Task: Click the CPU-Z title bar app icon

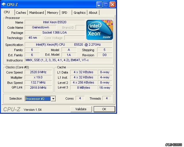Action: [x=3, y=5]
